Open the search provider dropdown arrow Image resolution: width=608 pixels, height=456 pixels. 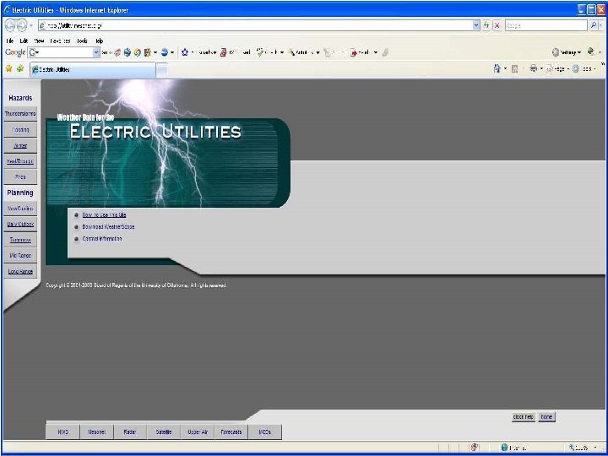pyautogui.click(x=601, y=25)
